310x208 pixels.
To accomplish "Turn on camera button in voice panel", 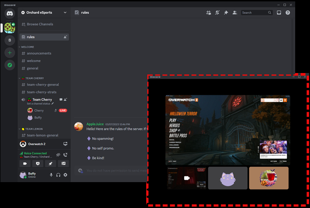I will 25,164.
